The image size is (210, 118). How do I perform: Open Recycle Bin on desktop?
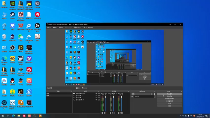tap(4, 37)
